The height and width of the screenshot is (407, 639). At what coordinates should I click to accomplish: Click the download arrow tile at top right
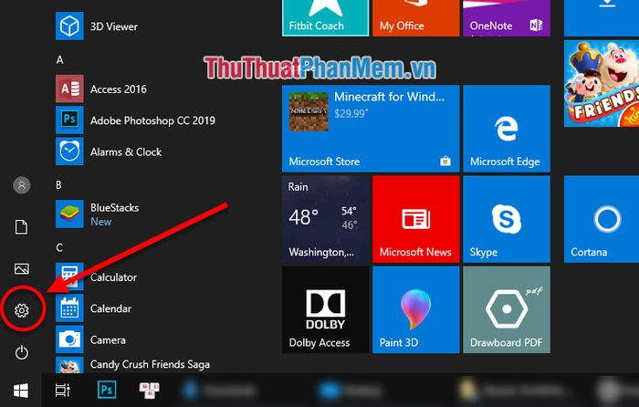[x=602, y=18]
